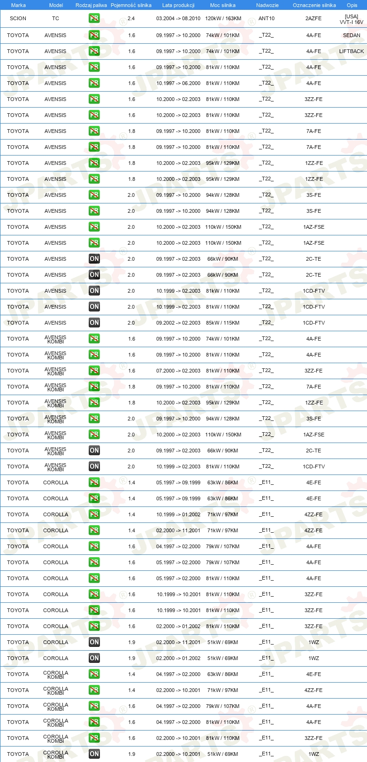Click the "Pojemność silnika" column header
The width and height of the screenshot is (367, 762).
click(x=131, y=5)
